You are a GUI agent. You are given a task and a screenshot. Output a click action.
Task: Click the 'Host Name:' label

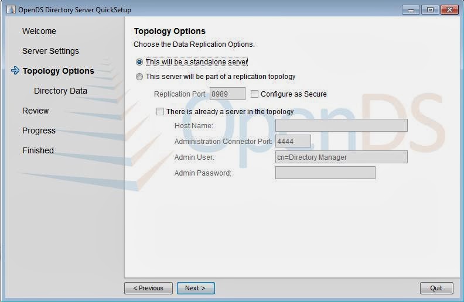(193, 126)
